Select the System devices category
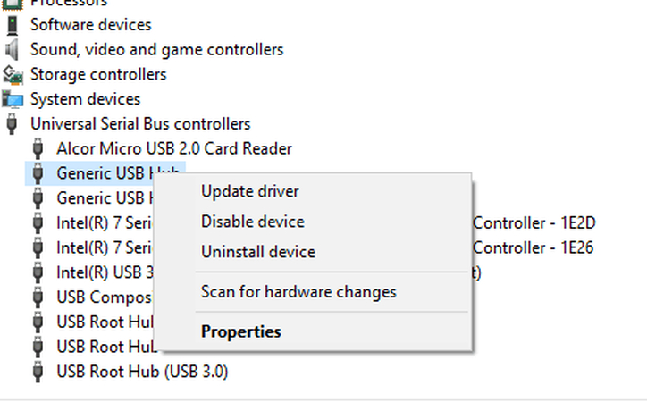The width and height of the screenshot is (647, 402). pos(85,99)
